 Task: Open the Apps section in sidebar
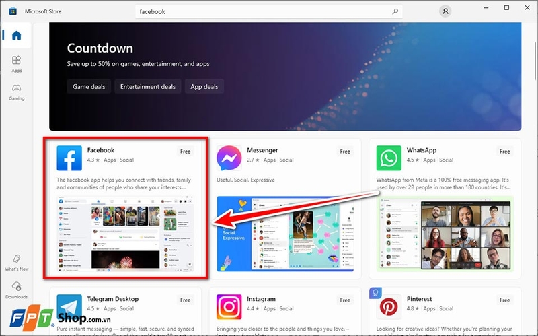click(x=16, y=64)
